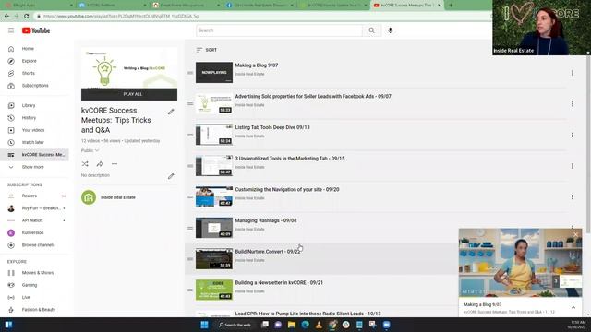The width and height of the screenshot is (591, 332).
Task: Open the Inside Real Estate channel link
Action: click(117, 197)
